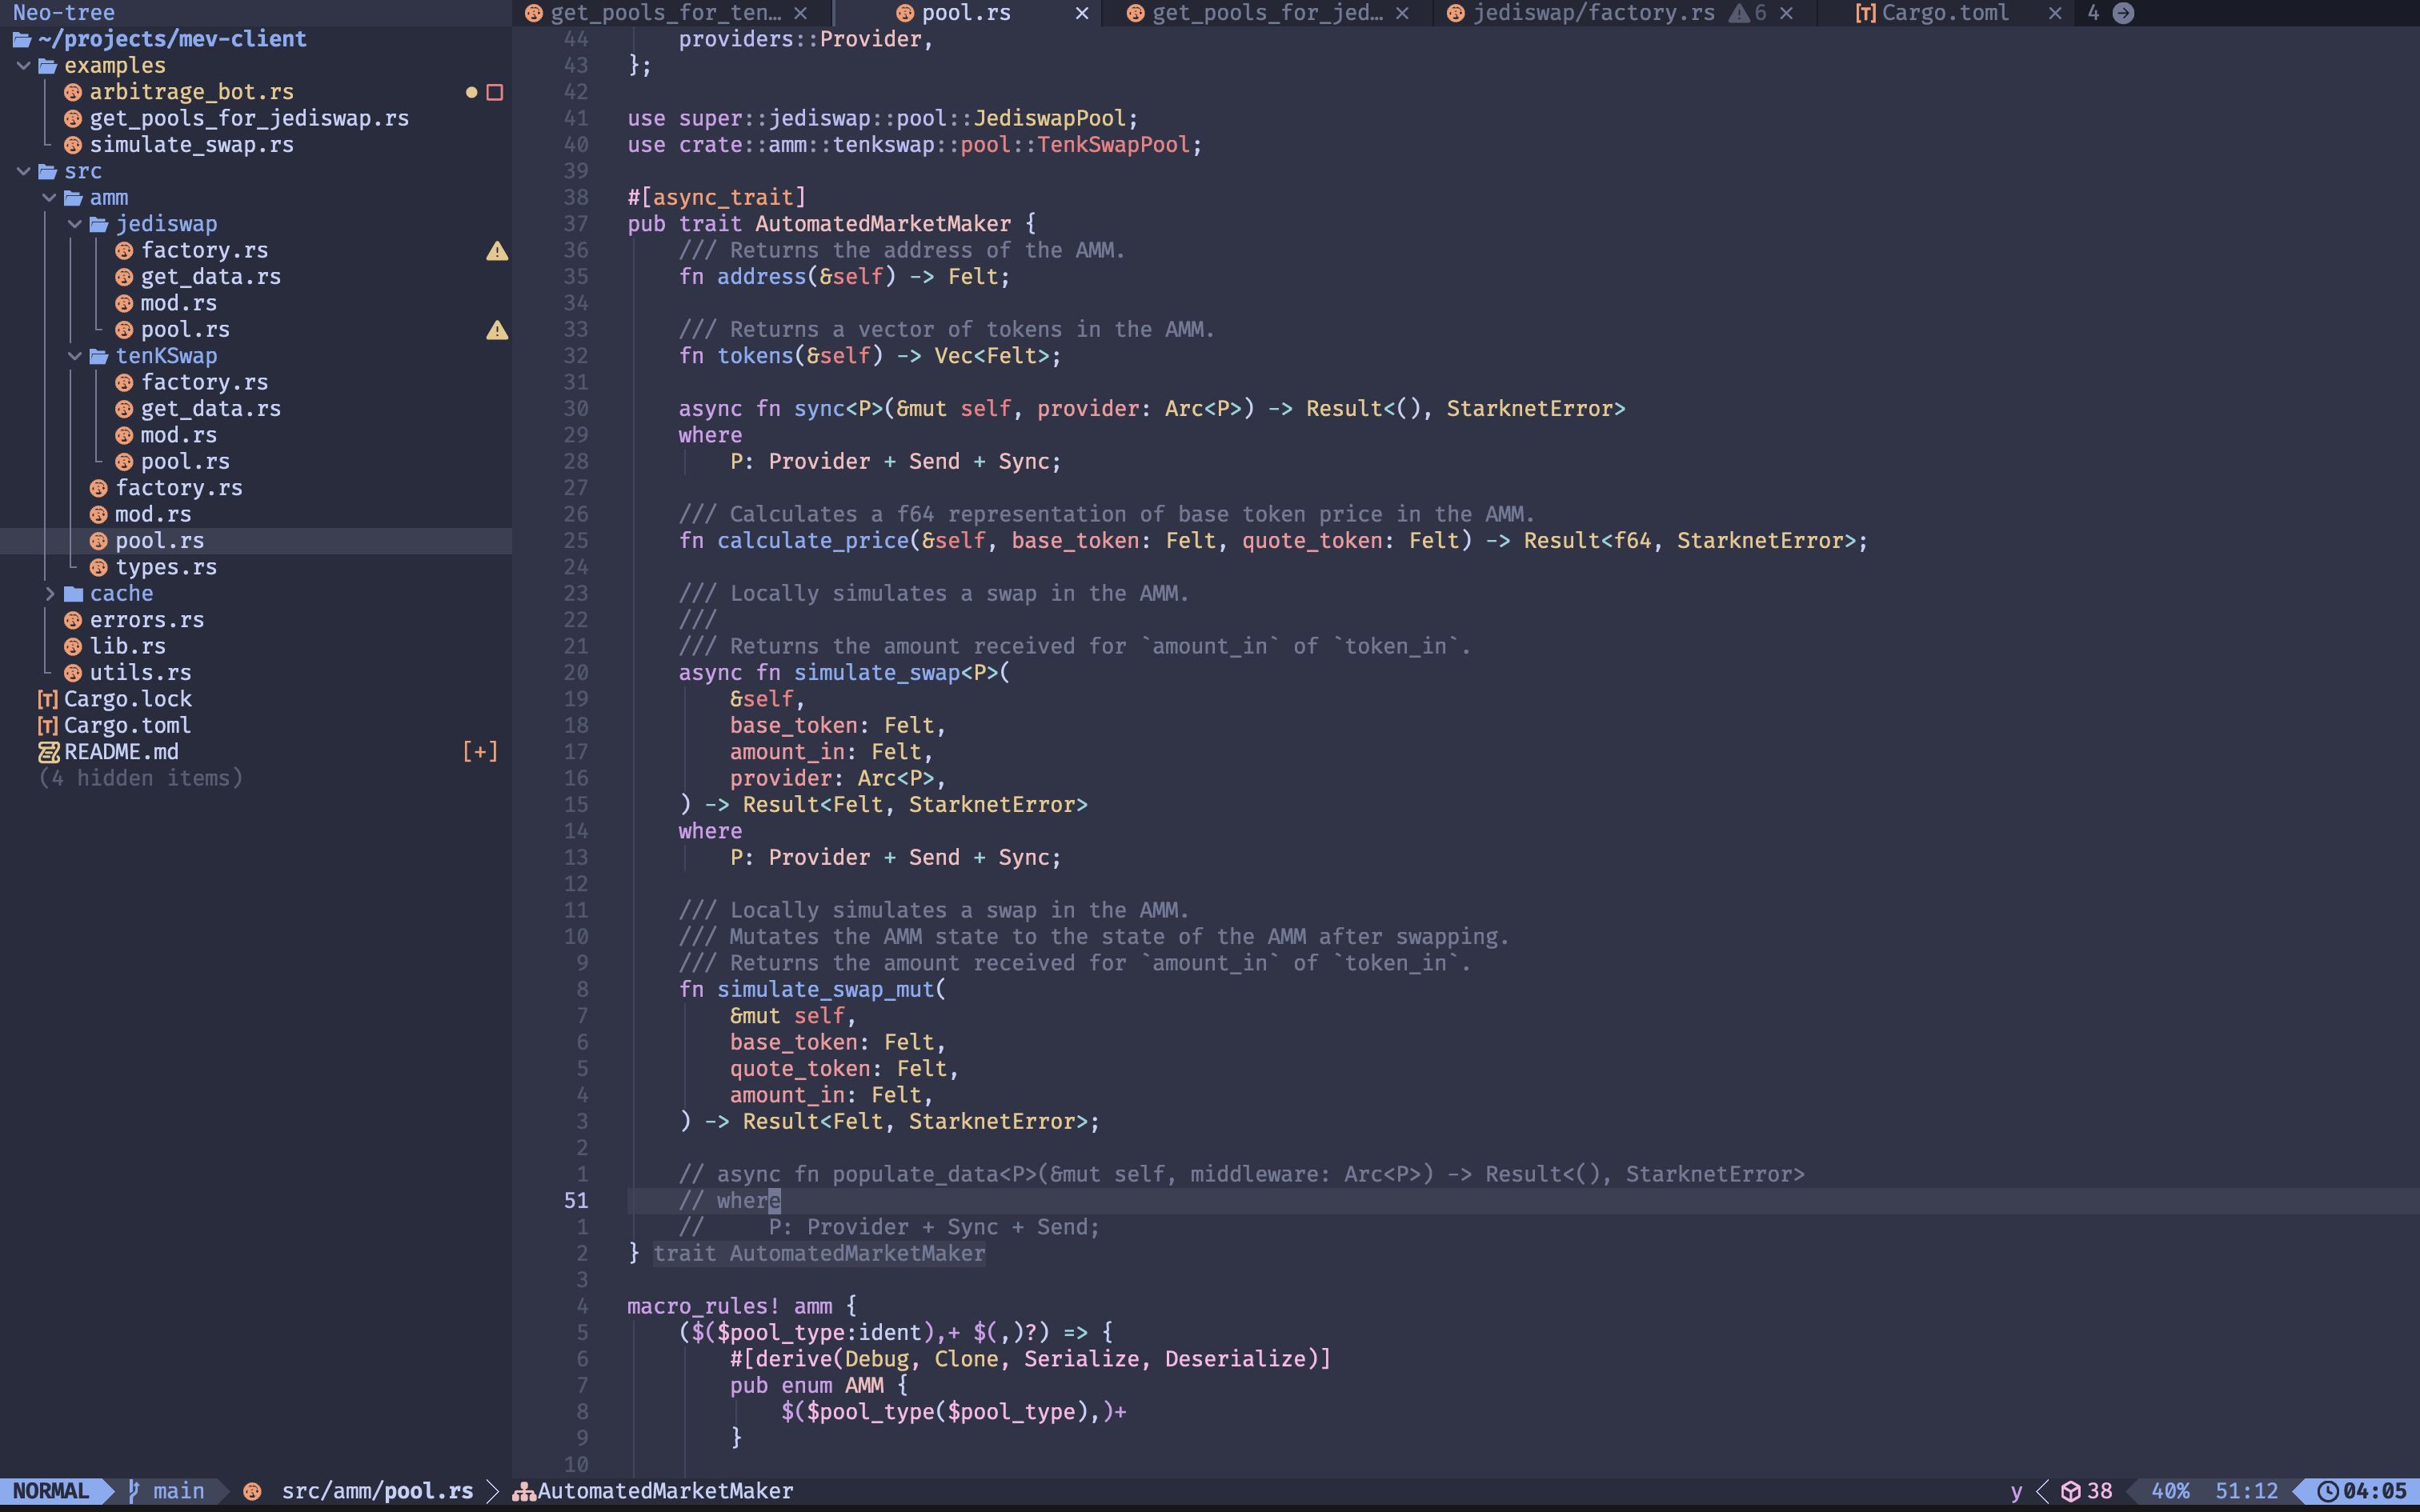The width and height of the screenshot is (2420, 1512).
Task: Click the (4 hidden items) label
Action: coord(140,778)
